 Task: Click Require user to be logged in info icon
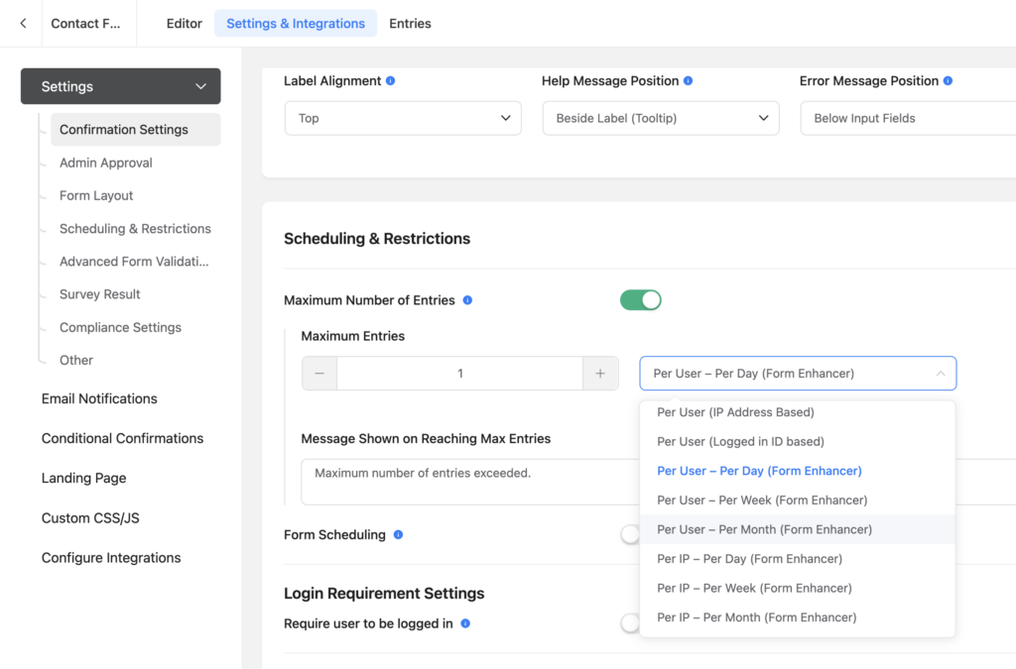[x=465, y=623]
